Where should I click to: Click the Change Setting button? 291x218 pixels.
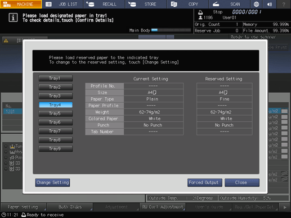click(x=52, y=183)
